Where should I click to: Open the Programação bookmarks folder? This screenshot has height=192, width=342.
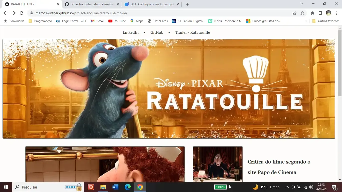pos(40,21)
